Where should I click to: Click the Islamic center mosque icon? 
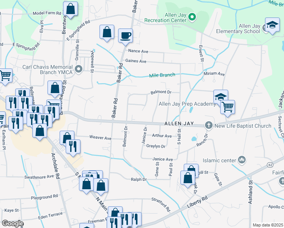(242, 160)
